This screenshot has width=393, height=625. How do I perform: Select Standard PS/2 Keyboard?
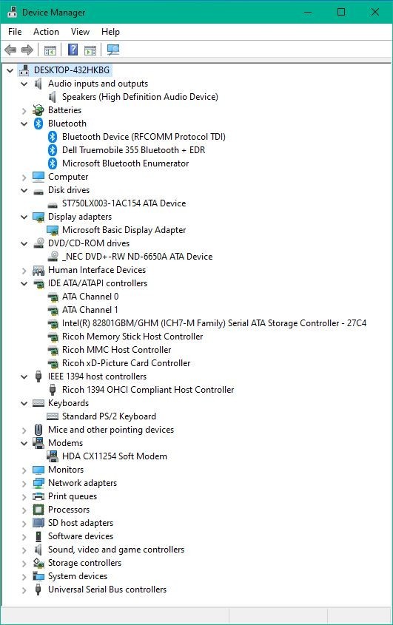[x=109, y=416]
